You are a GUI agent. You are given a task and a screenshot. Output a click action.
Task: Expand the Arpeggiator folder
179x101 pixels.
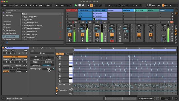pyautogui.click(x=23, y=17)
